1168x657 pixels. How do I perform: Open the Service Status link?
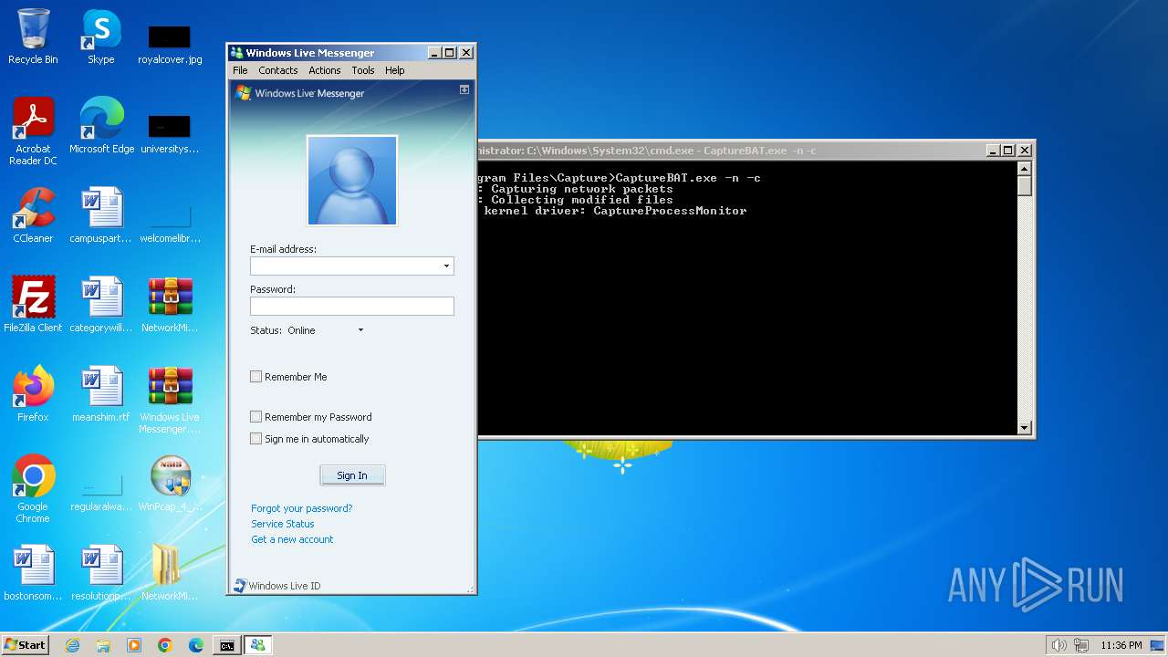click(x=282, y=524)
